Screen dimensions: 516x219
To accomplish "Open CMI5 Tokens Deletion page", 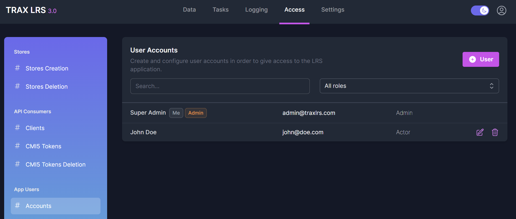I will pyautogui.click(x=55, y=164).
